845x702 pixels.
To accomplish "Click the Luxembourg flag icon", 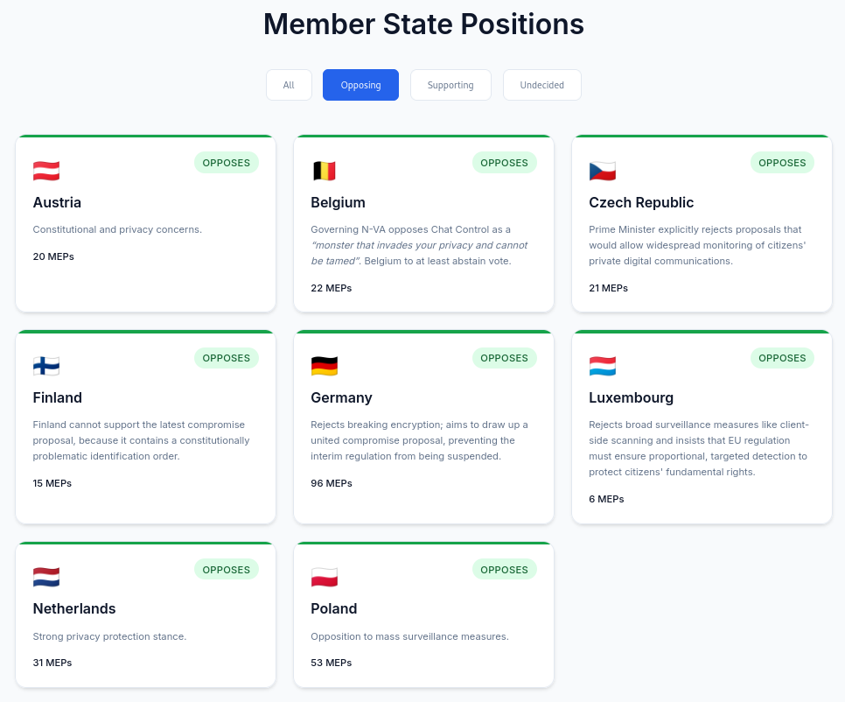I will [602, 366].
